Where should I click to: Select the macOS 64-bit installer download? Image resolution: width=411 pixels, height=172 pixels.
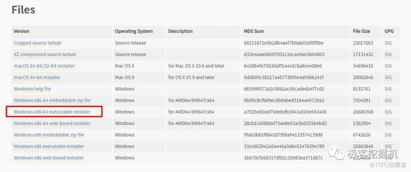pos(37,78)
